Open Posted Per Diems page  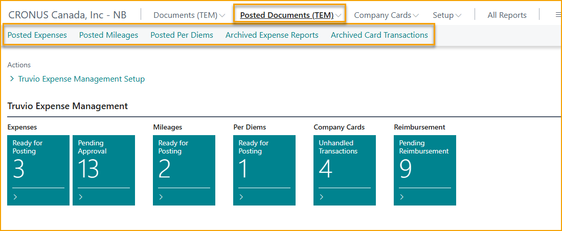(x=182, y=35)
